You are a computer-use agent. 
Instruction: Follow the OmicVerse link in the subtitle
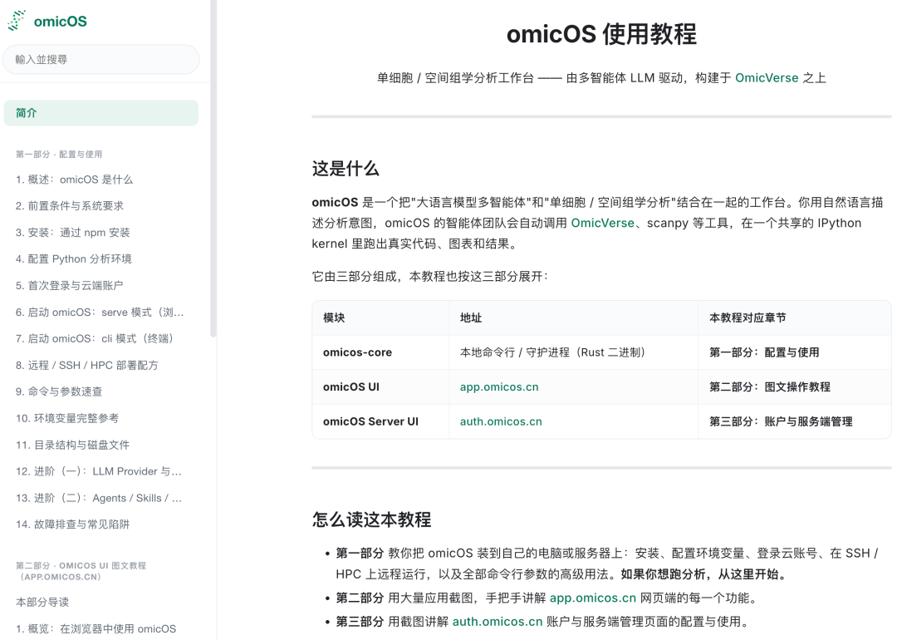click(x=767, y=78)
